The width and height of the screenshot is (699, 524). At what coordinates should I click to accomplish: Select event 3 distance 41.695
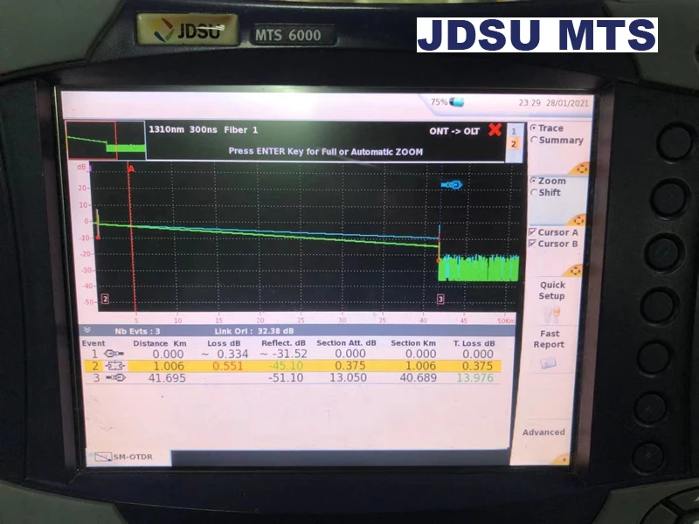coord(167,378)
